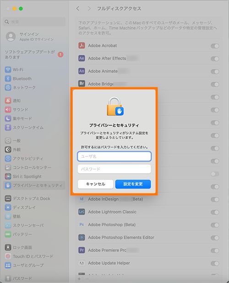Image resolution: width=229 pixels, height=283 pixels.
Task: Open ロック画面 lock icon in sidebar
Action: tap(8, 247)
